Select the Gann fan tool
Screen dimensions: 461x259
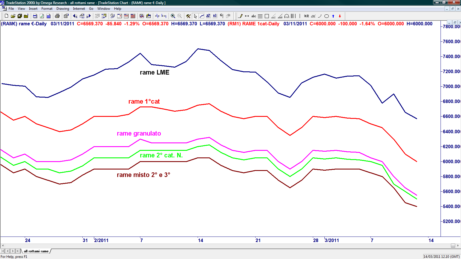click(280, 16)
